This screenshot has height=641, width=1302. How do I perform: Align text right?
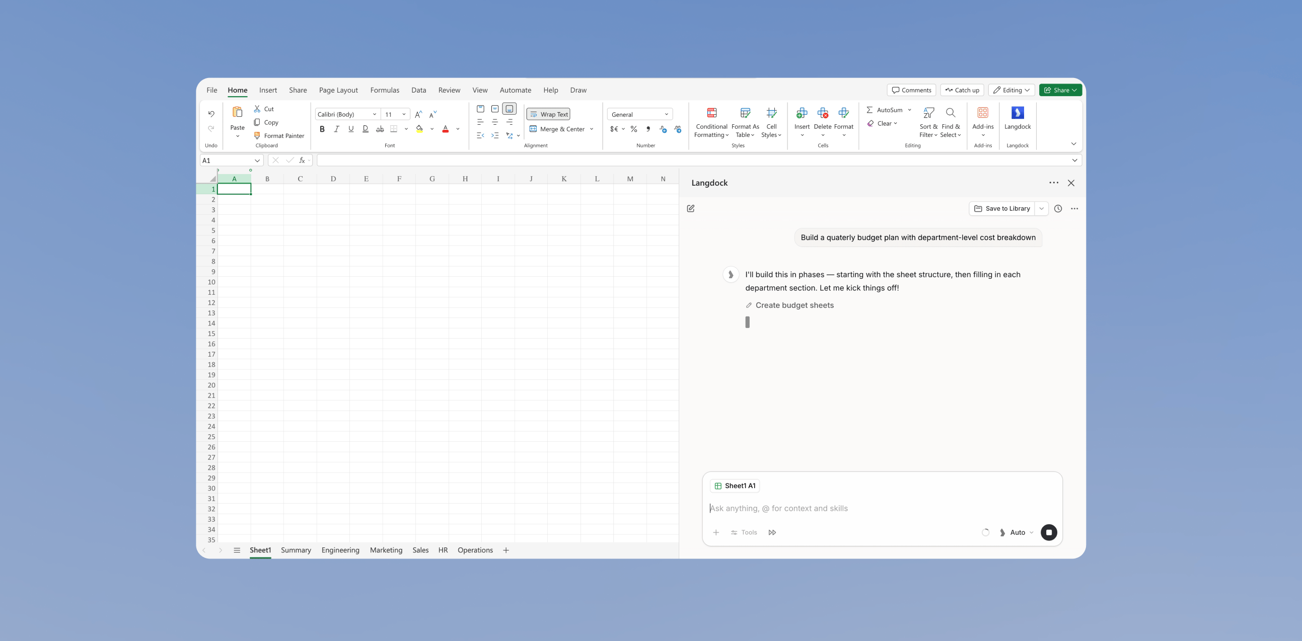click(510, 122)
